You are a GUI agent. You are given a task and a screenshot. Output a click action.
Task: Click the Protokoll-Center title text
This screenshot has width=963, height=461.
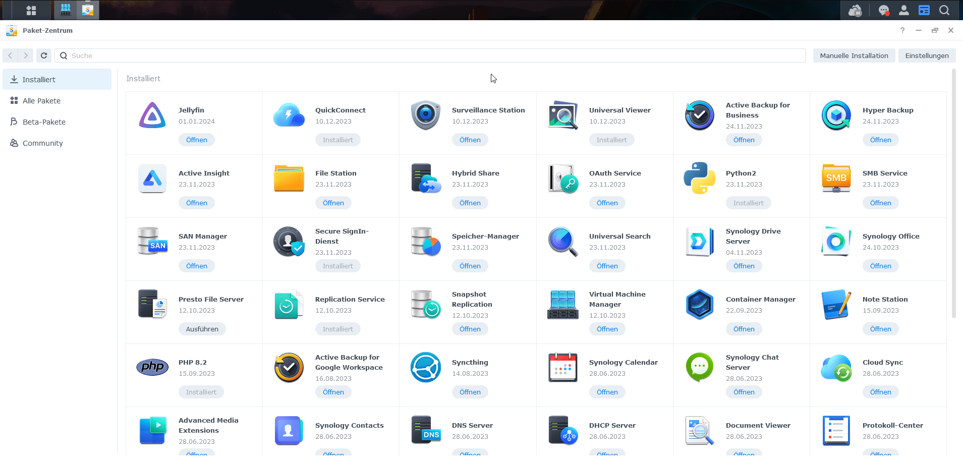pos(893,425)
